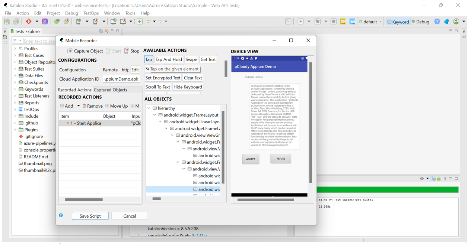Click the Save icon in main toolbar
Viewport: 468px width, 244px height.
[x=7, y=22]
